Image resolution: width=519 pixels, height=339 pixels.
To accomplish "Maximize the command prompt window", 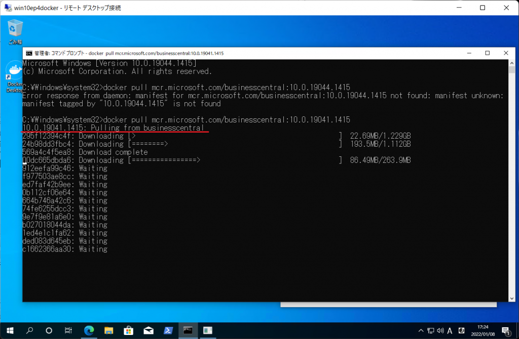I will (487, 53).
